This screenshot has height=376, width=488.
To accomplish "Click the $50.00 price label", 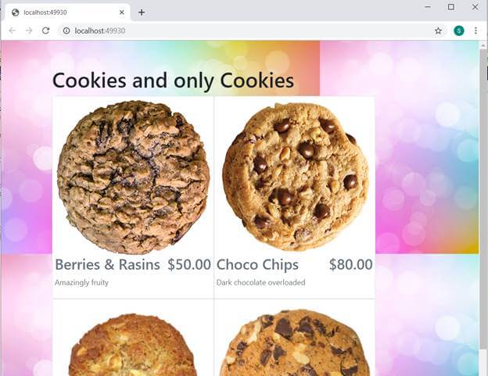I will click(189, 264).
